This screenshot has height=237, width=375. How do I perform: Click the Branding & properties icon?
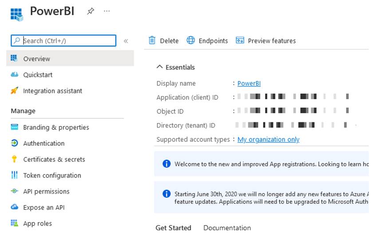coord(14,127)
